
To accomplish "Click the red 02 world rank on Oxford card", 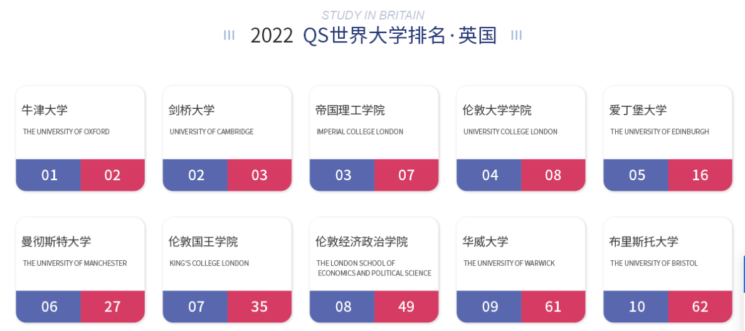I will (x=113, y=175).
